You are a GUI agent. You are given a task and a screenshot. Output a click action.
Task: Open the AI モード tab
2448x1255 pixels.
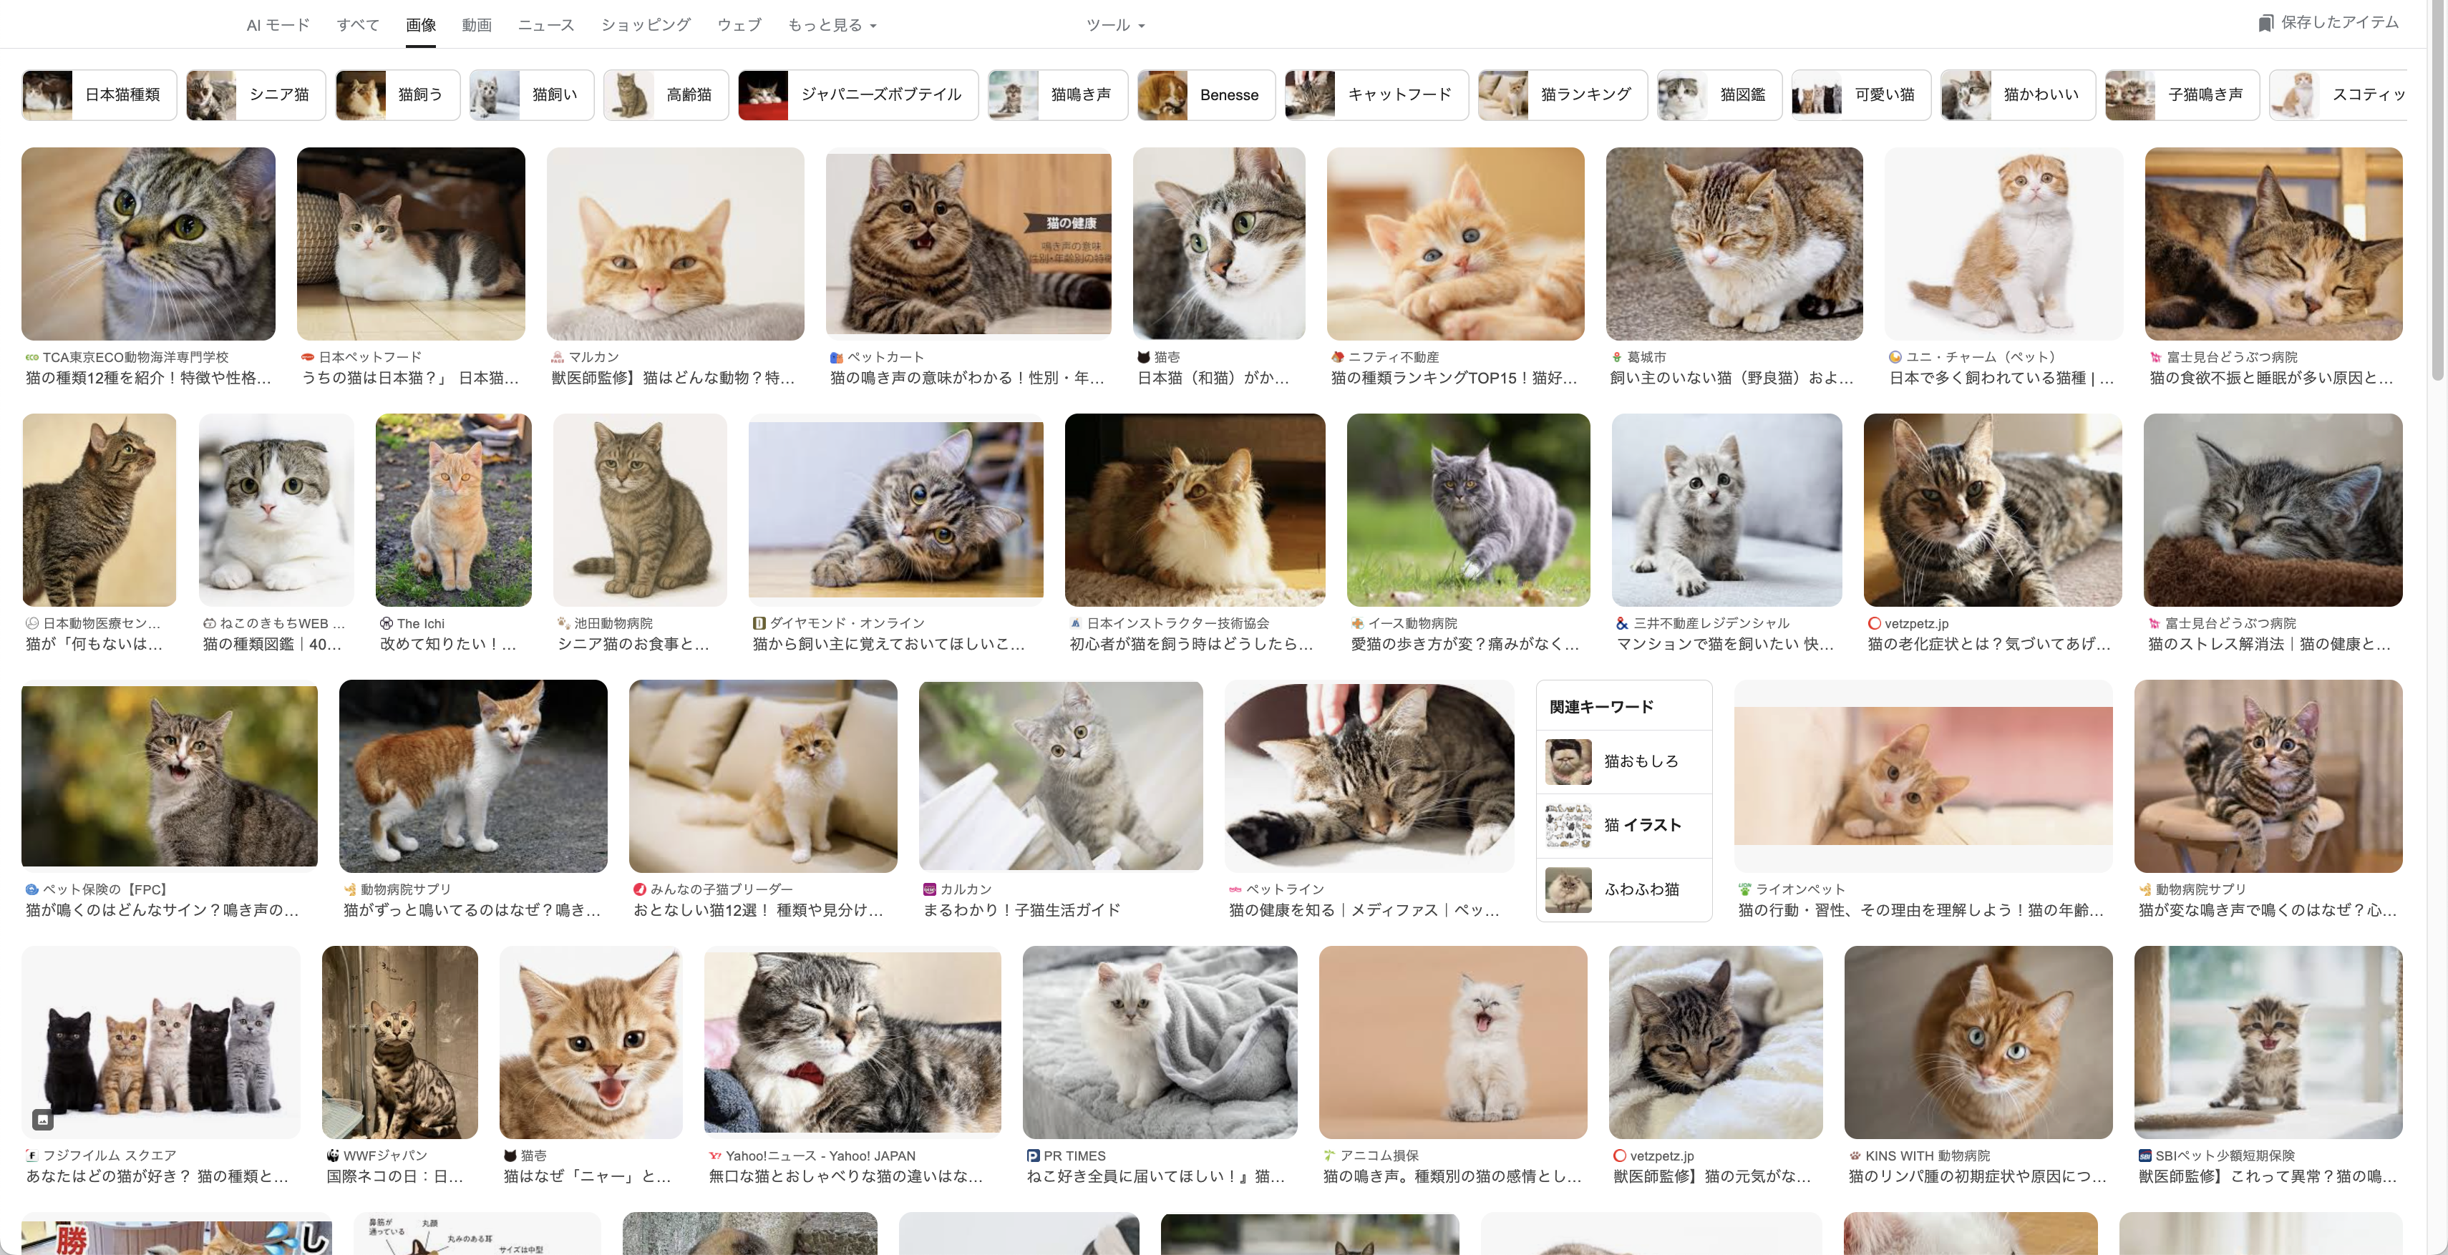(278, 25)
